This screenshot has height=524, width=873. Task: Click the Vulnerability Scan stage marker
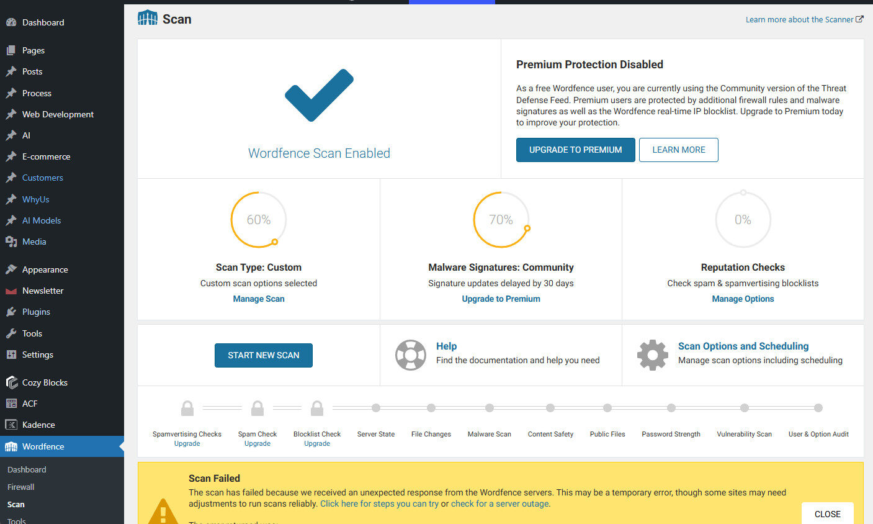(745, 408)
